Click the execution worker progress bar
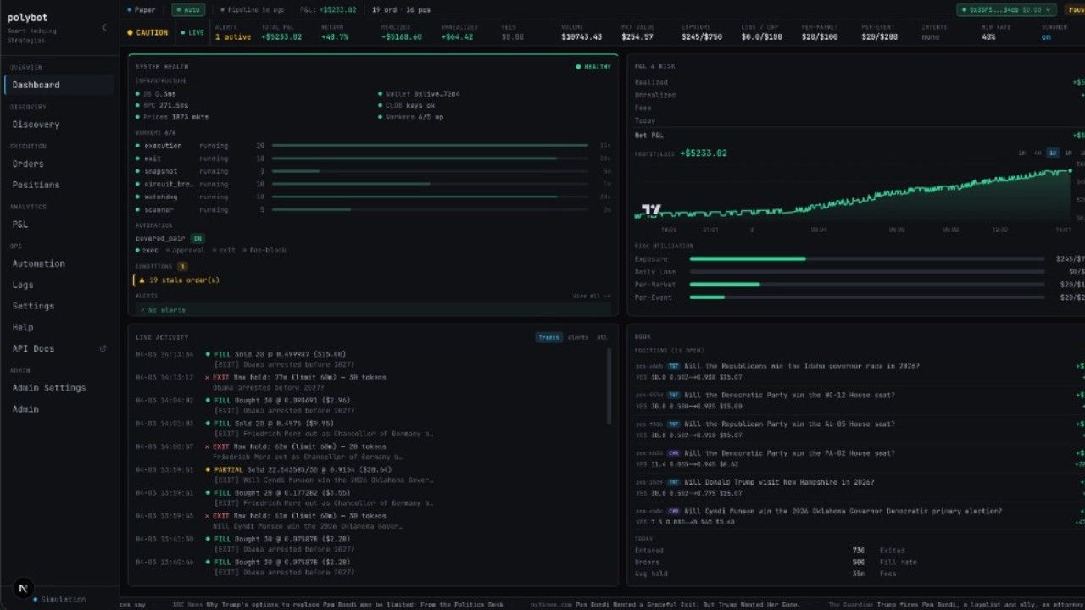1085x610 pixels. 430,146
